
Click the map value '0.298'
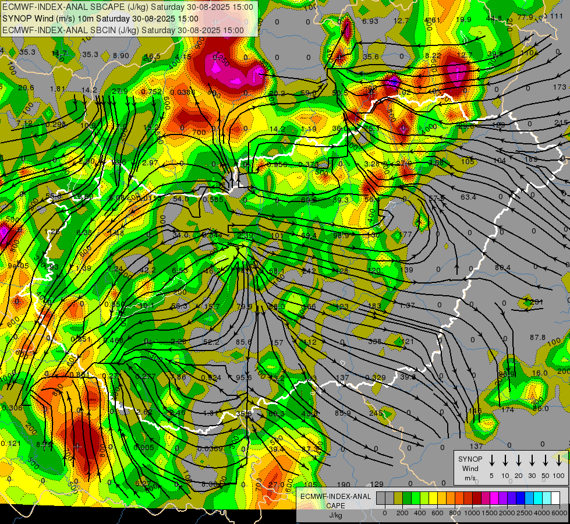click(56, 125)
